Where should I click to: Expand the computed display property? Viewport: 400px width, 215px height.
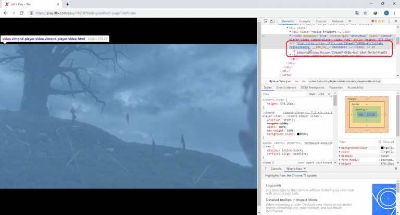pos(340,156)
